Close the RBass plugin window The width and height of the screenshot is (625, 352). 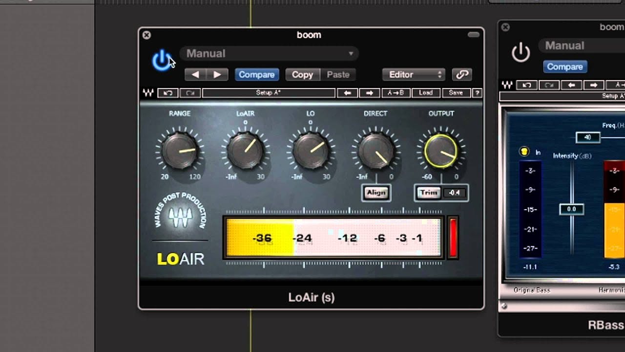(505, 27)
